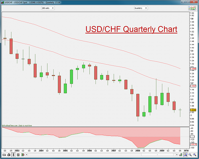
Task: Minimize the chart window
Action: [x=183, y=2]
